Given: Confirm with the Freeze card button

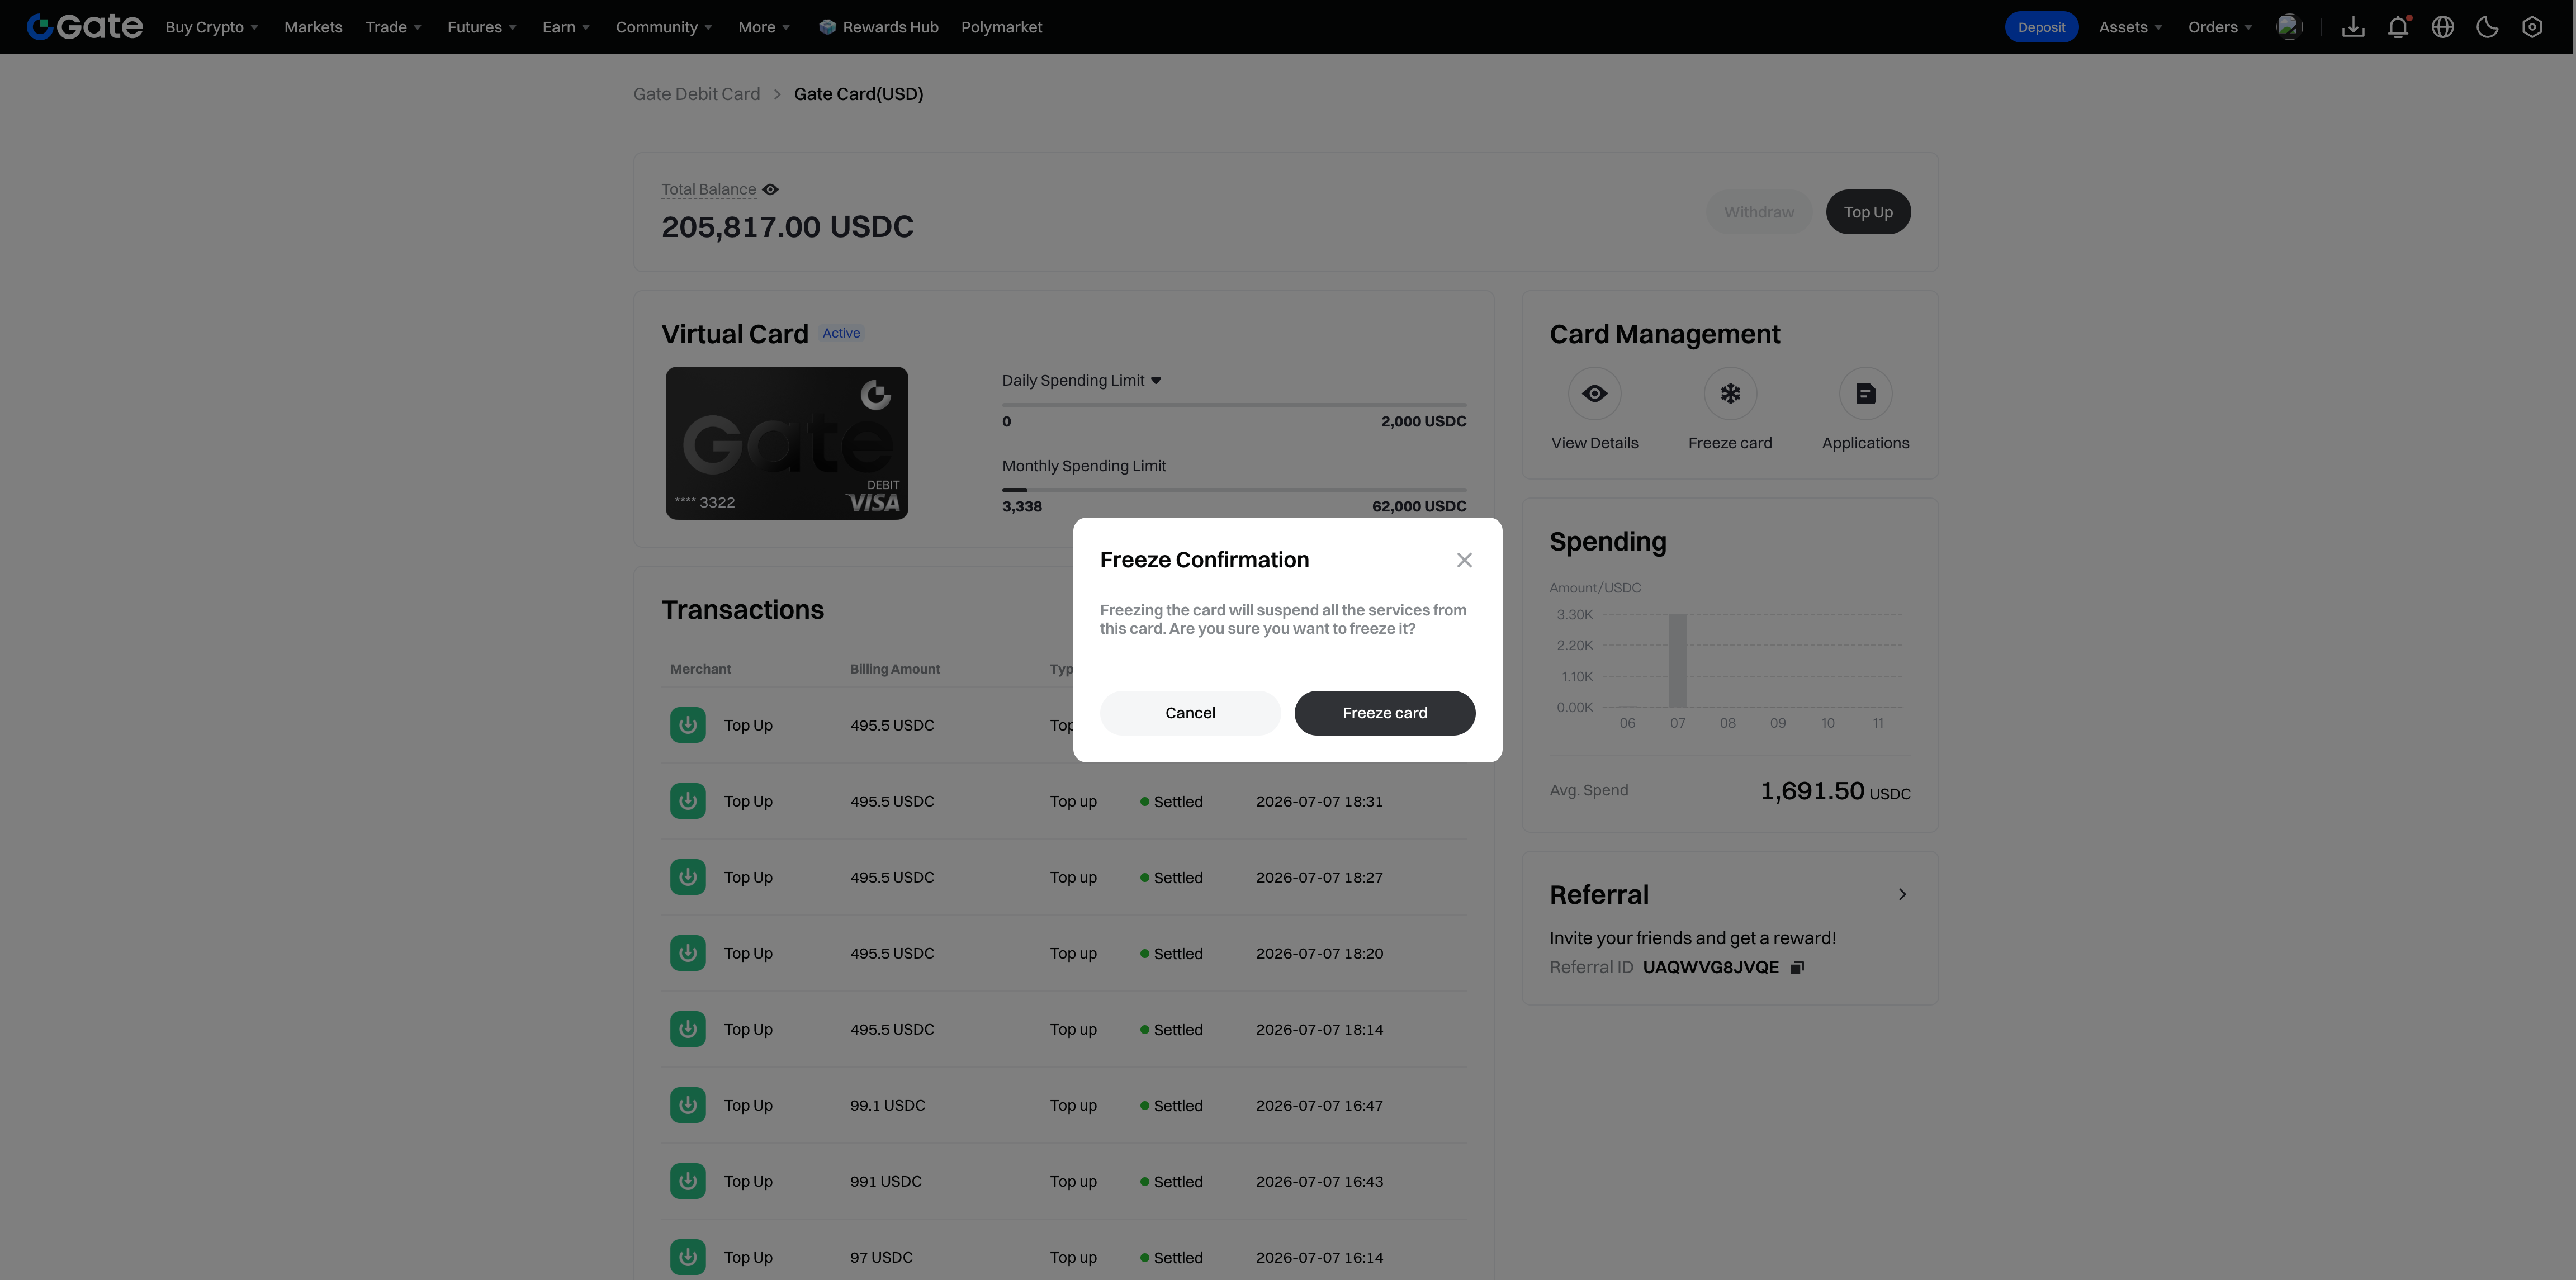Looking at the screenshot, I should click(x=1384, y=713).
